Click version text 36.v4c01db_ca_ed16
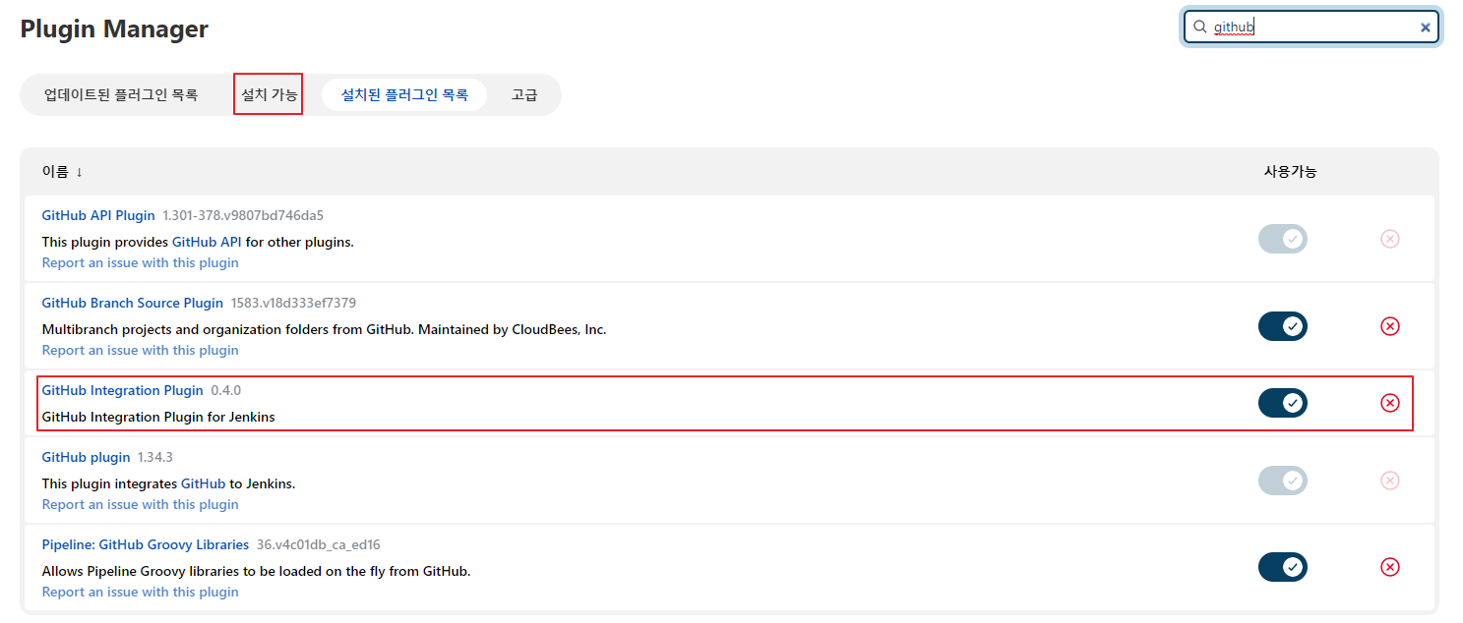This screenshot has width=1463, height=623. coord(318,544)
